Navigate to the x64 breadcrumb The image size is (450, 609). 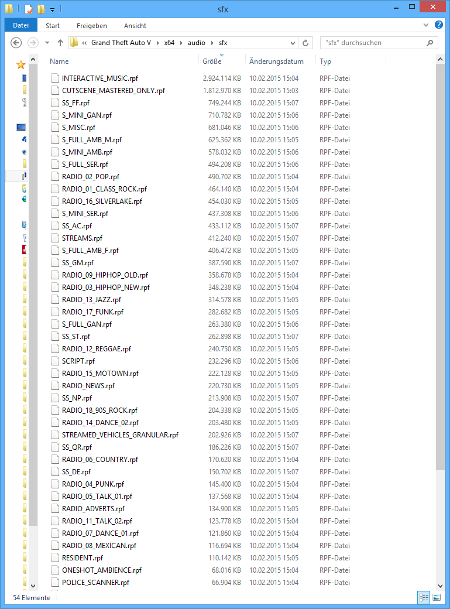point(169,43)
